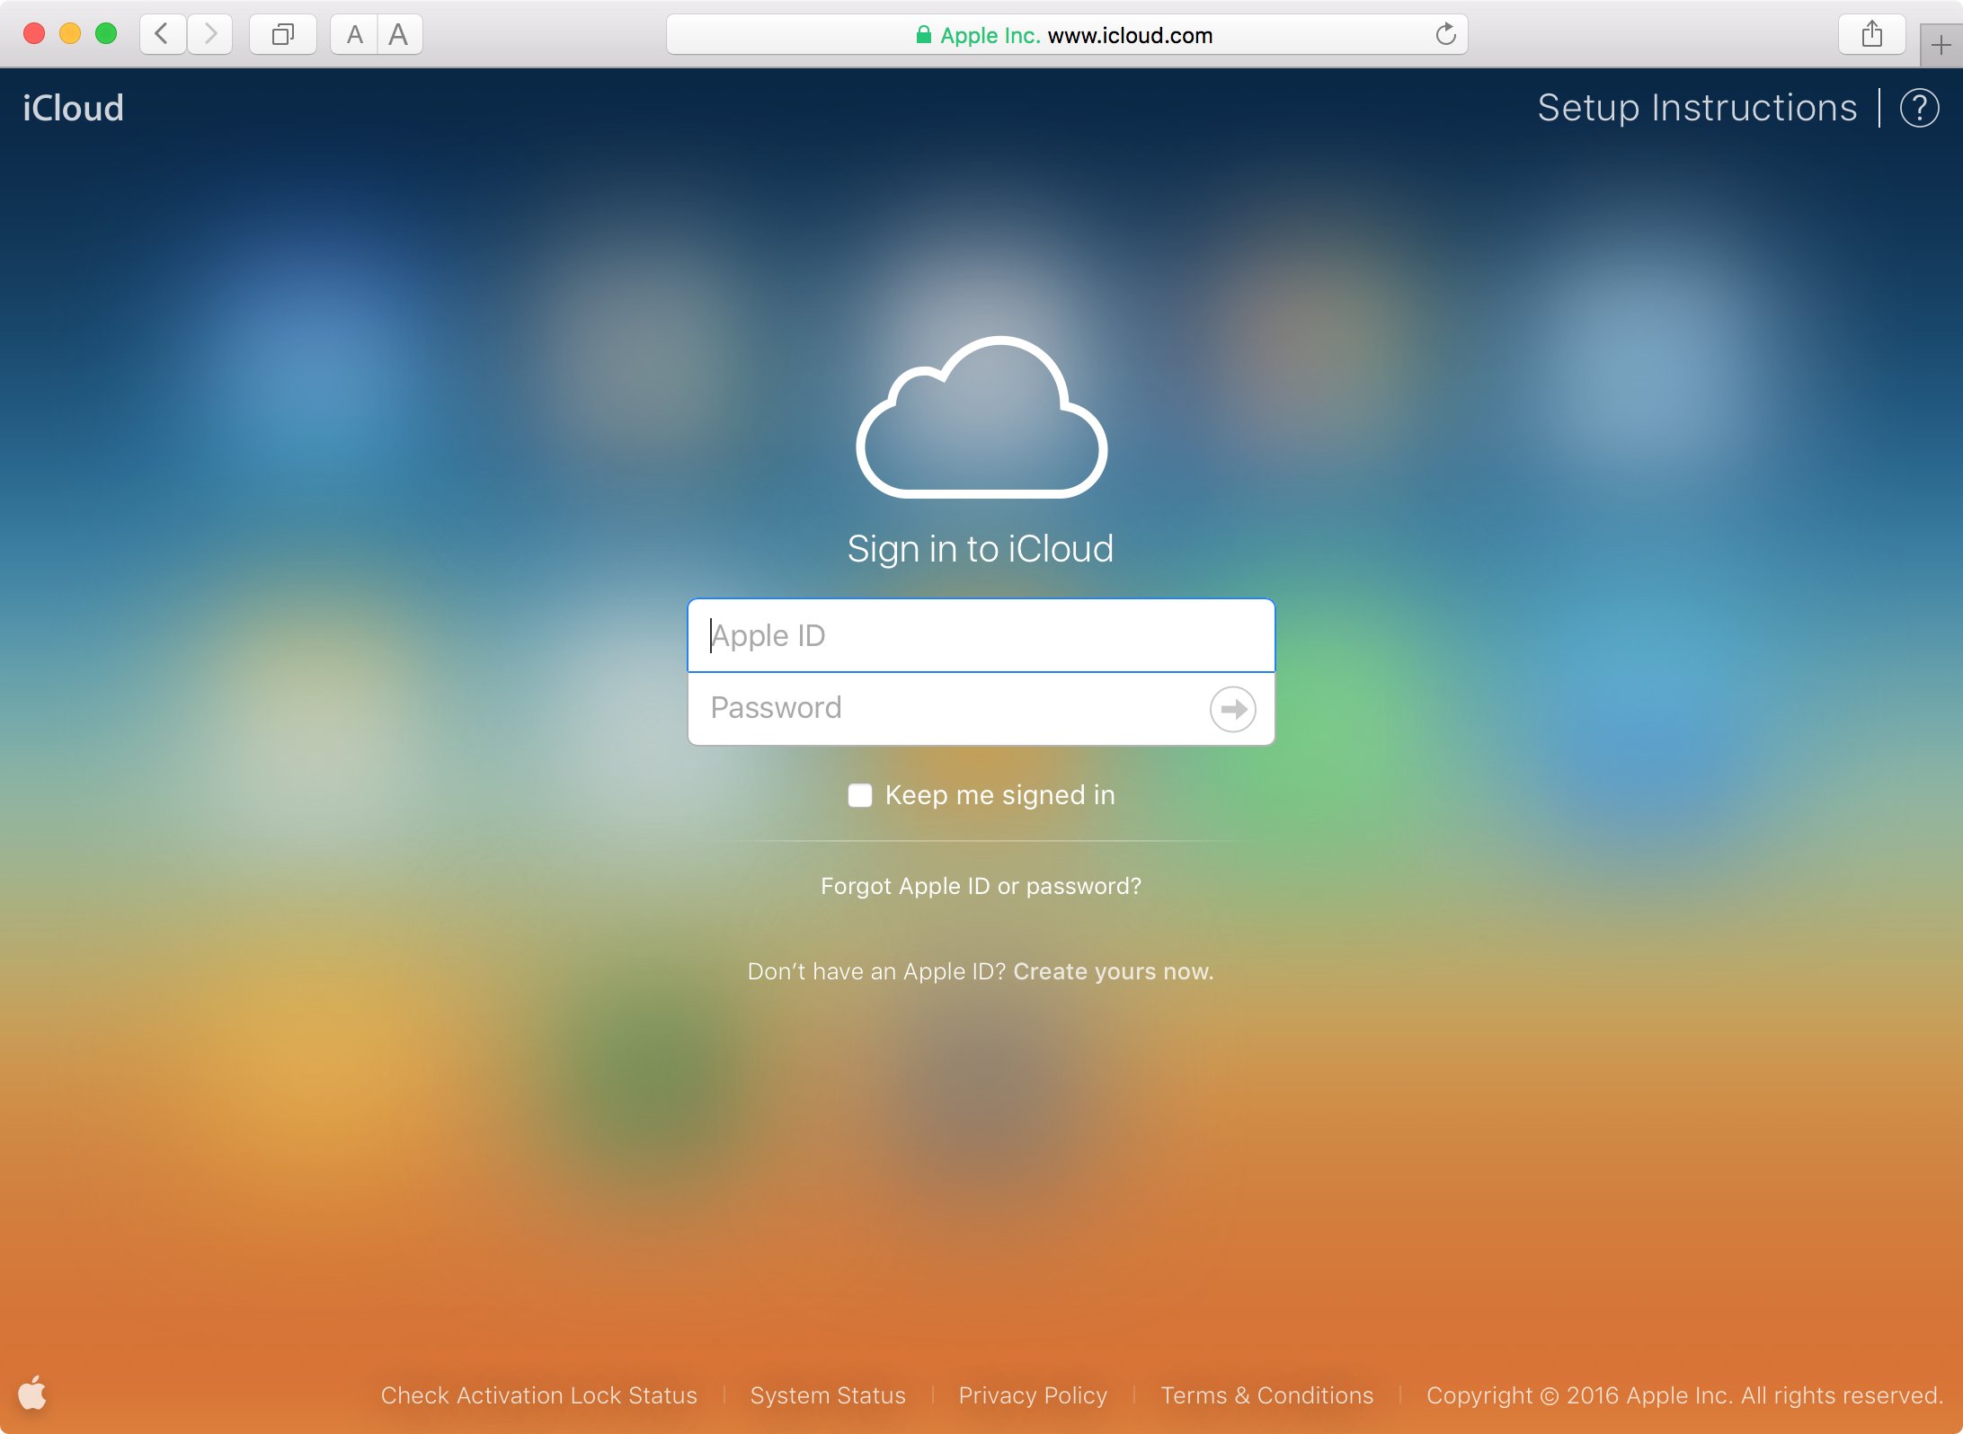The image size is (1963, 1434).
Task: Open Check Activation Lock Status link
Action: (538, 1395)
